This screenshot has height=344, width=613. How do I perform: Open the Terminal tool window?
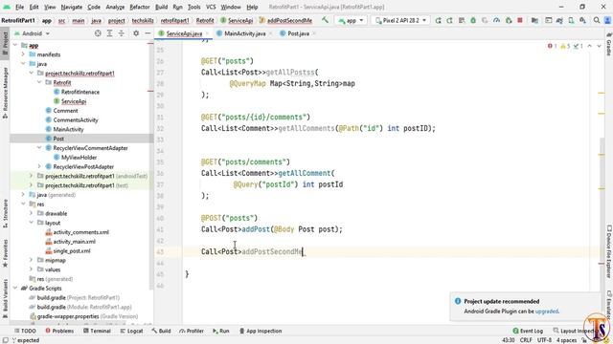tap(97, 332)
